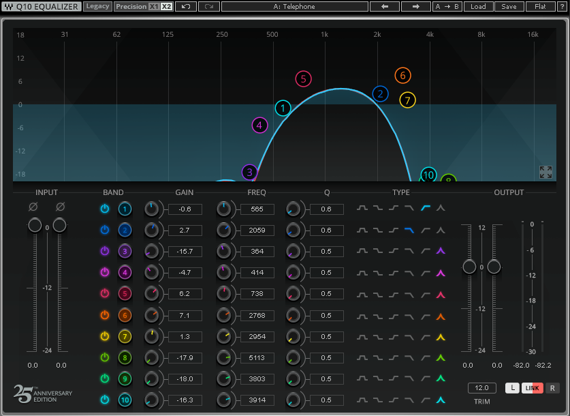Screen dimensions: 570x416
Task: Select band 3 node on the graph
Action: pos(249,172)
